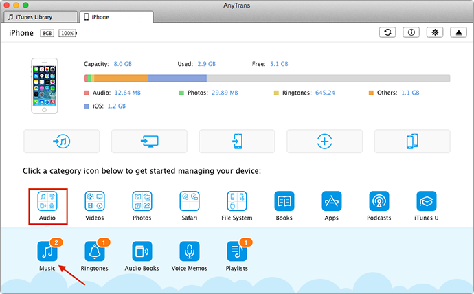The image size is (474, 294).
Task: Click the Free value 5.1 GB
Action: tap(279, 64)
